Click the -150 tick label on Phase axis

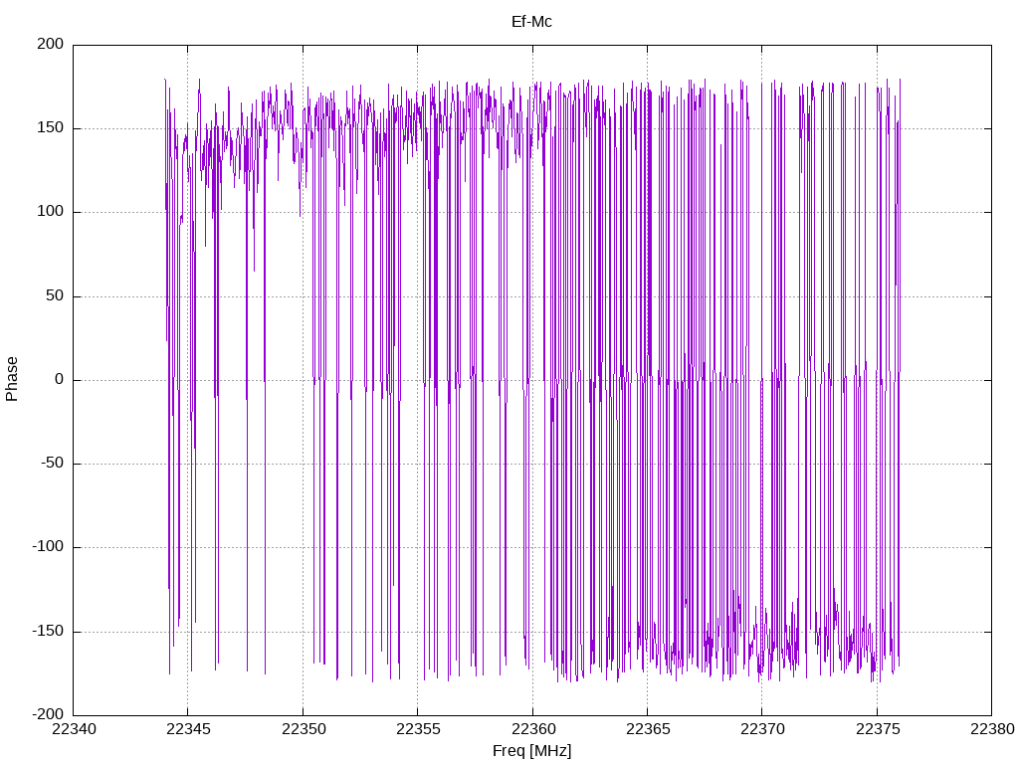(x=48, y=632)
